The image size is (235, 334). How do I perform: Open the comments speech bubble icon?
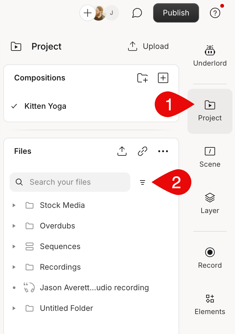pos(137,13)
